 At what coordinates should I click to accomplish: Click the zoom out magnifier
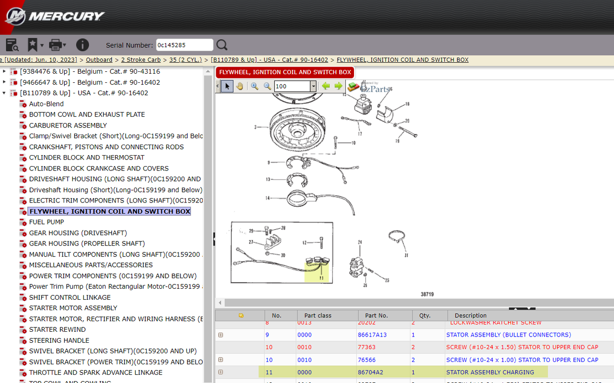267,86
